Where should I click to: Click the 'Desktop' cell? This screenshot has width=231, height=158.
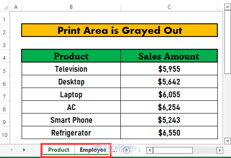coord(71,82)
